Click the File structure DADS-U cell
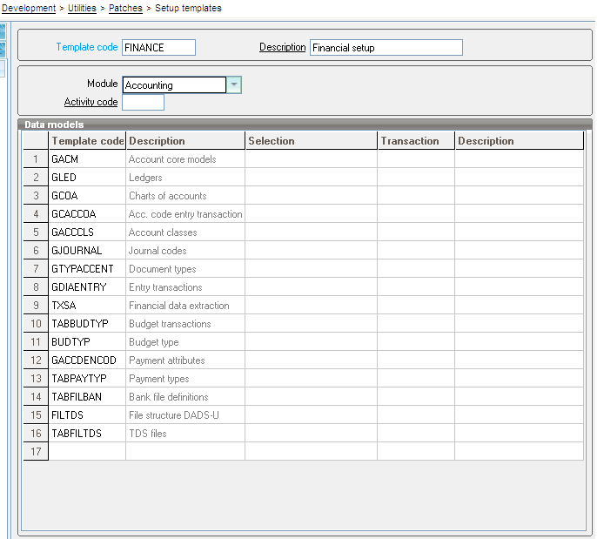This screenshot has height=539, width=597. pyautogui.click(x=185, y=414)
